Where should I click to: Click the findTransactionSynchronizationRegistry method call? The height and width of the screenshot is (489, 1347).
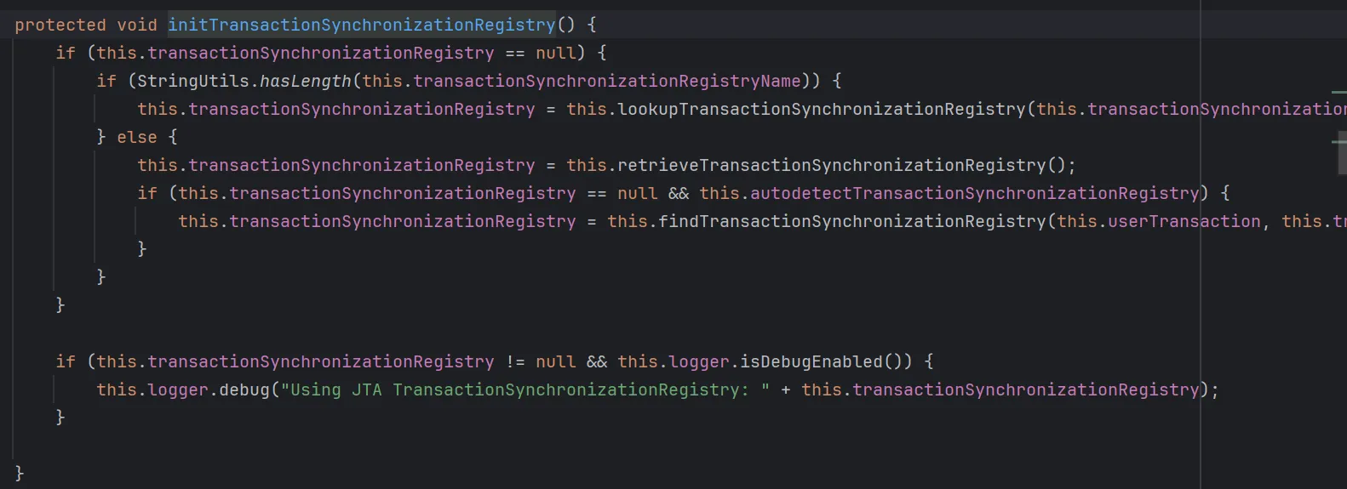[852, 221]
